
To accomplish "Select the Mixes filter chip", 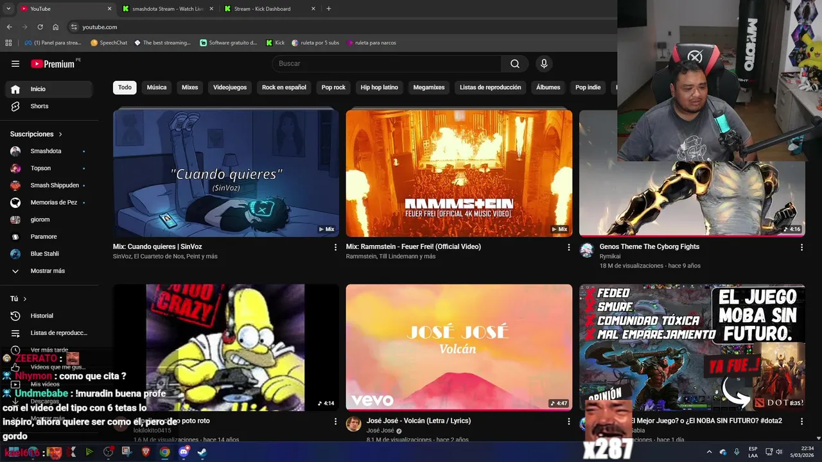I will (x=190, y=87).
